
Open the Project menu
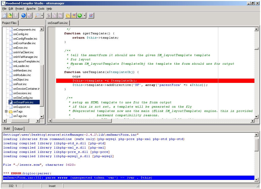(20, 9)
